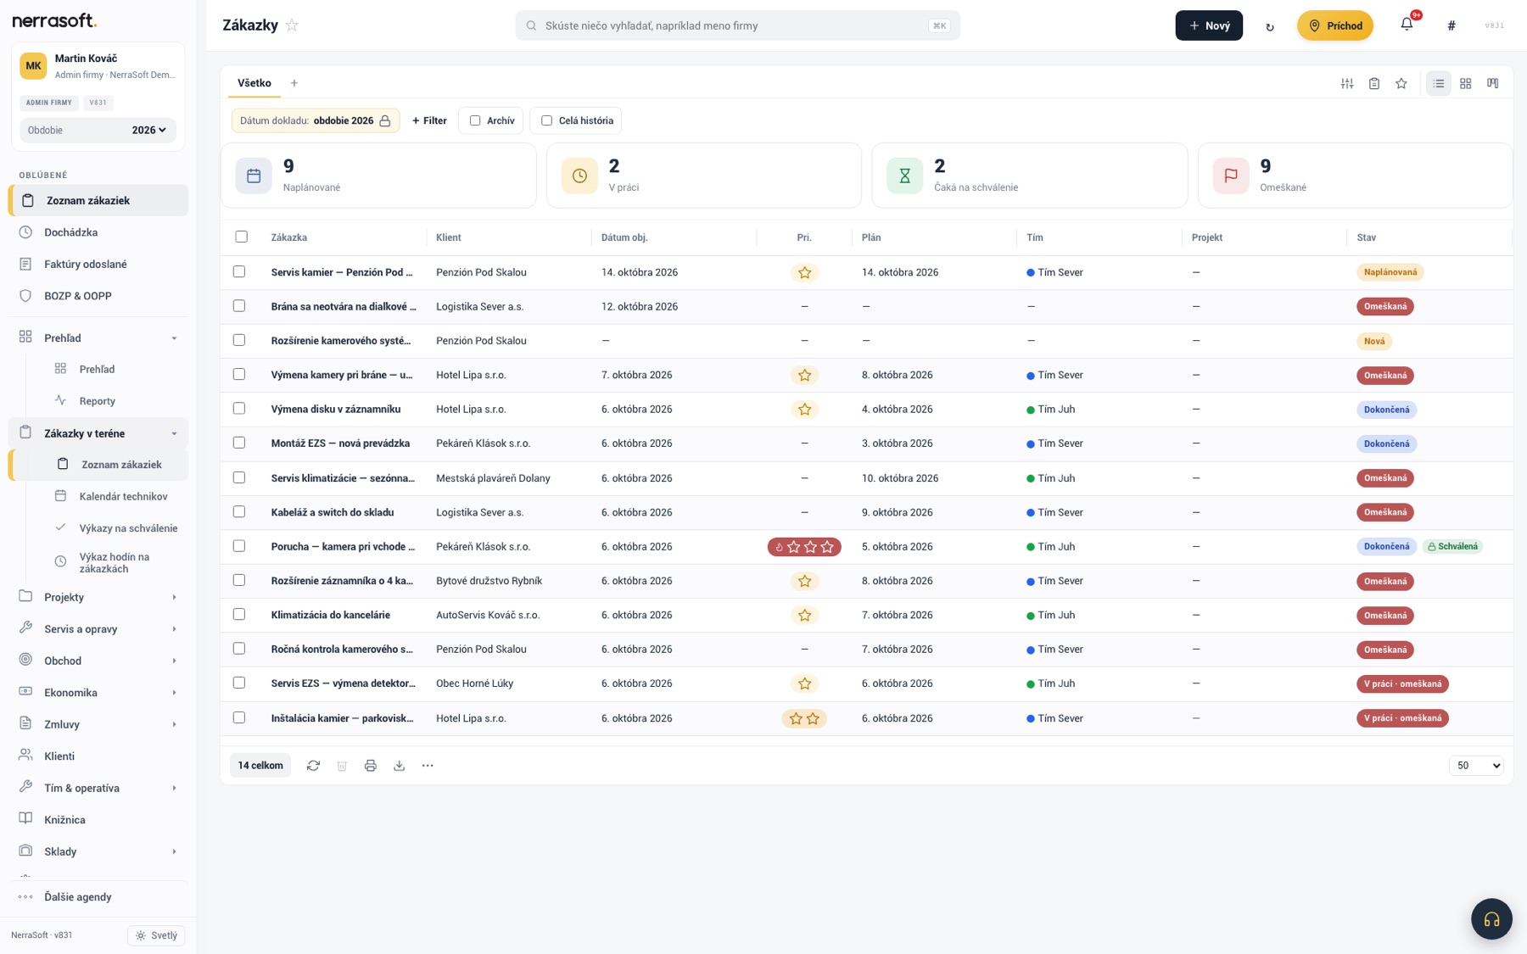Click the yellow Príchod button

tap(1334, 25)
